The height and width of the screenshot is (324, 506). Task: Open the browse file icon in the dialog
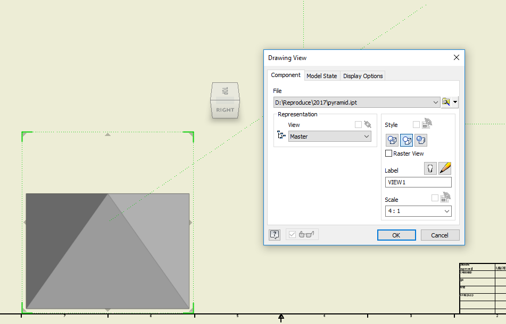[446, 102]
